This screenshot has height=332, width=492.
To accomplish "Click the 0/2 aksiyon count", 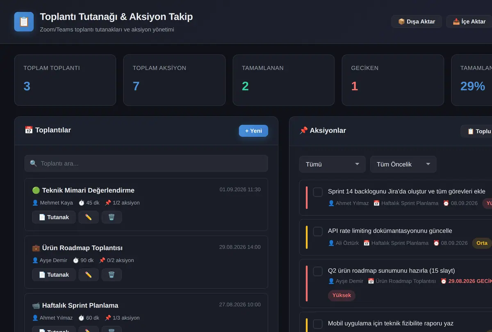I will click(x=116, y=260).
